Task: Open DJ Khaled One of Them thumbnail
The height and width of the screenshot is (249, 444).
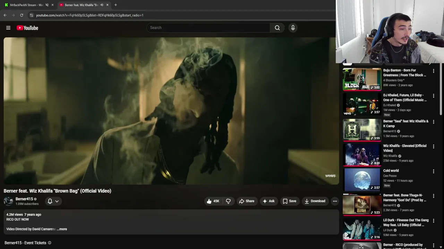Action: tap(362, 104)
